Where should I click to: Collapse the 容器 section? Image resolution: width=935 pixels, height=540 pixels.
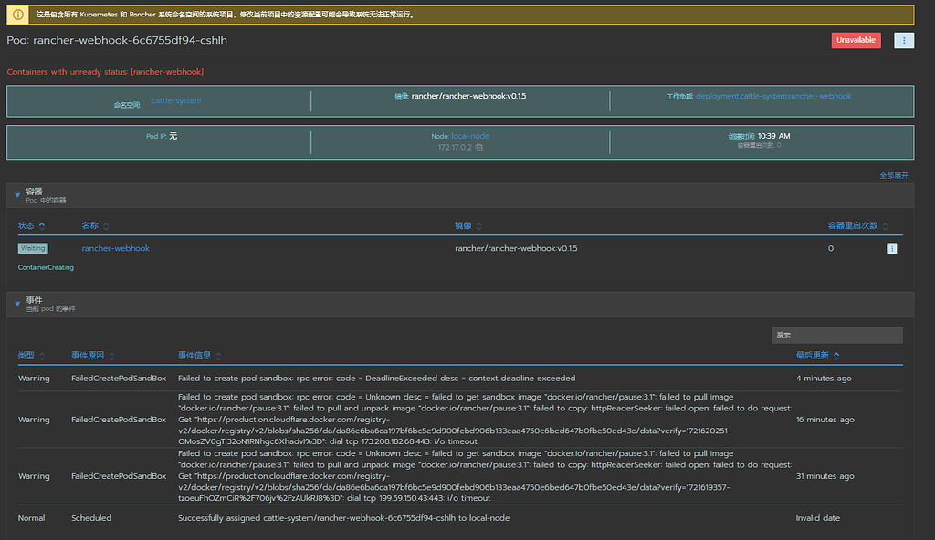[x=17, y=194]
